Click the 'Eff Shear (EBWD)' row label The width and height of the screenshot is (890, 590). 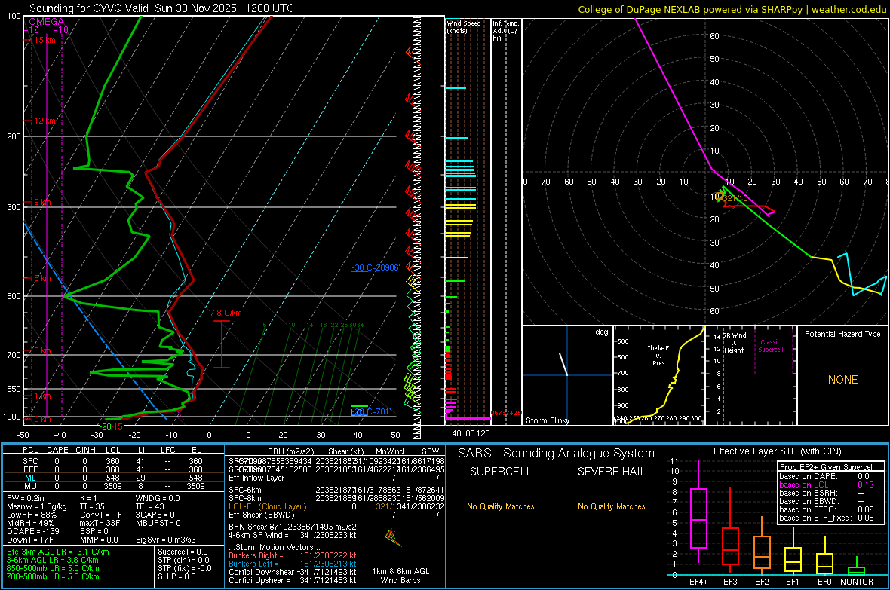261,515
